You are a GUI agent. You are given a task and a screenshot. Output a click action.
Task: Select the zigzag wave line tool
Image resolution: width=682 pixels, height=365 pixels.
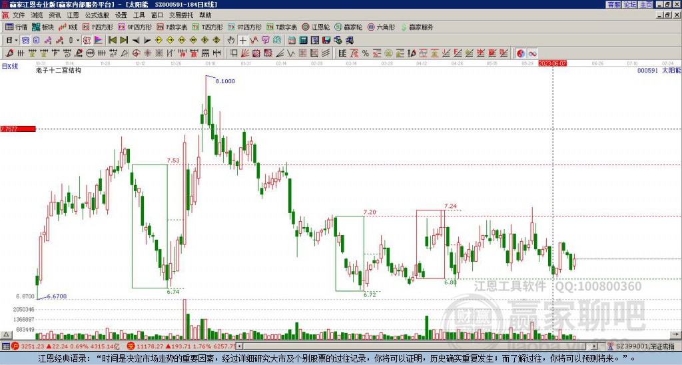[x=291, y=53]
